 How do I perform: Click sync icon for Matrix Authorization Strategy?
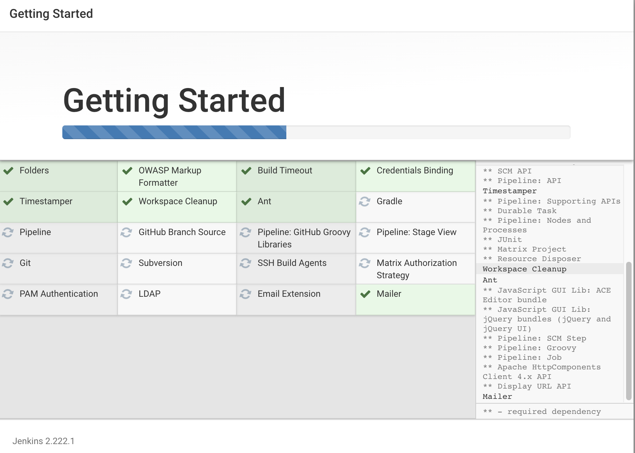click(365, 263)
